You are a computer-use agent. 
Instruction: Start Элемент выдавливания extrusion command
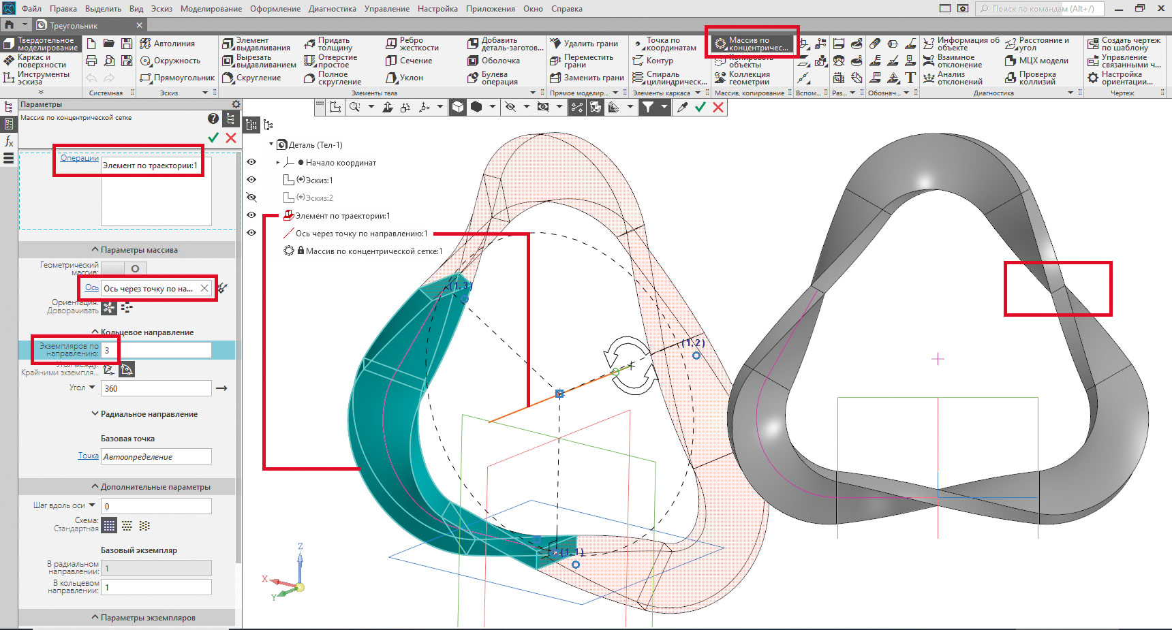tap(256, 44)
